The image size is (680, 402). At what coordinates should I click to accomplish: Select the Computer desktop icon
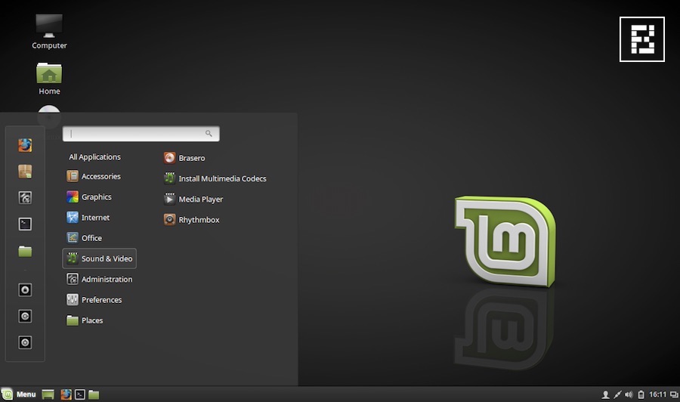point(49,31)
